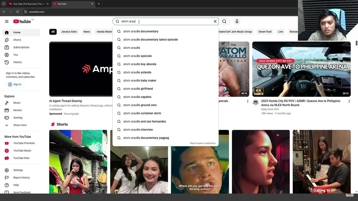
Task: Select the Honda Motor chip
Action: [104, 32]
